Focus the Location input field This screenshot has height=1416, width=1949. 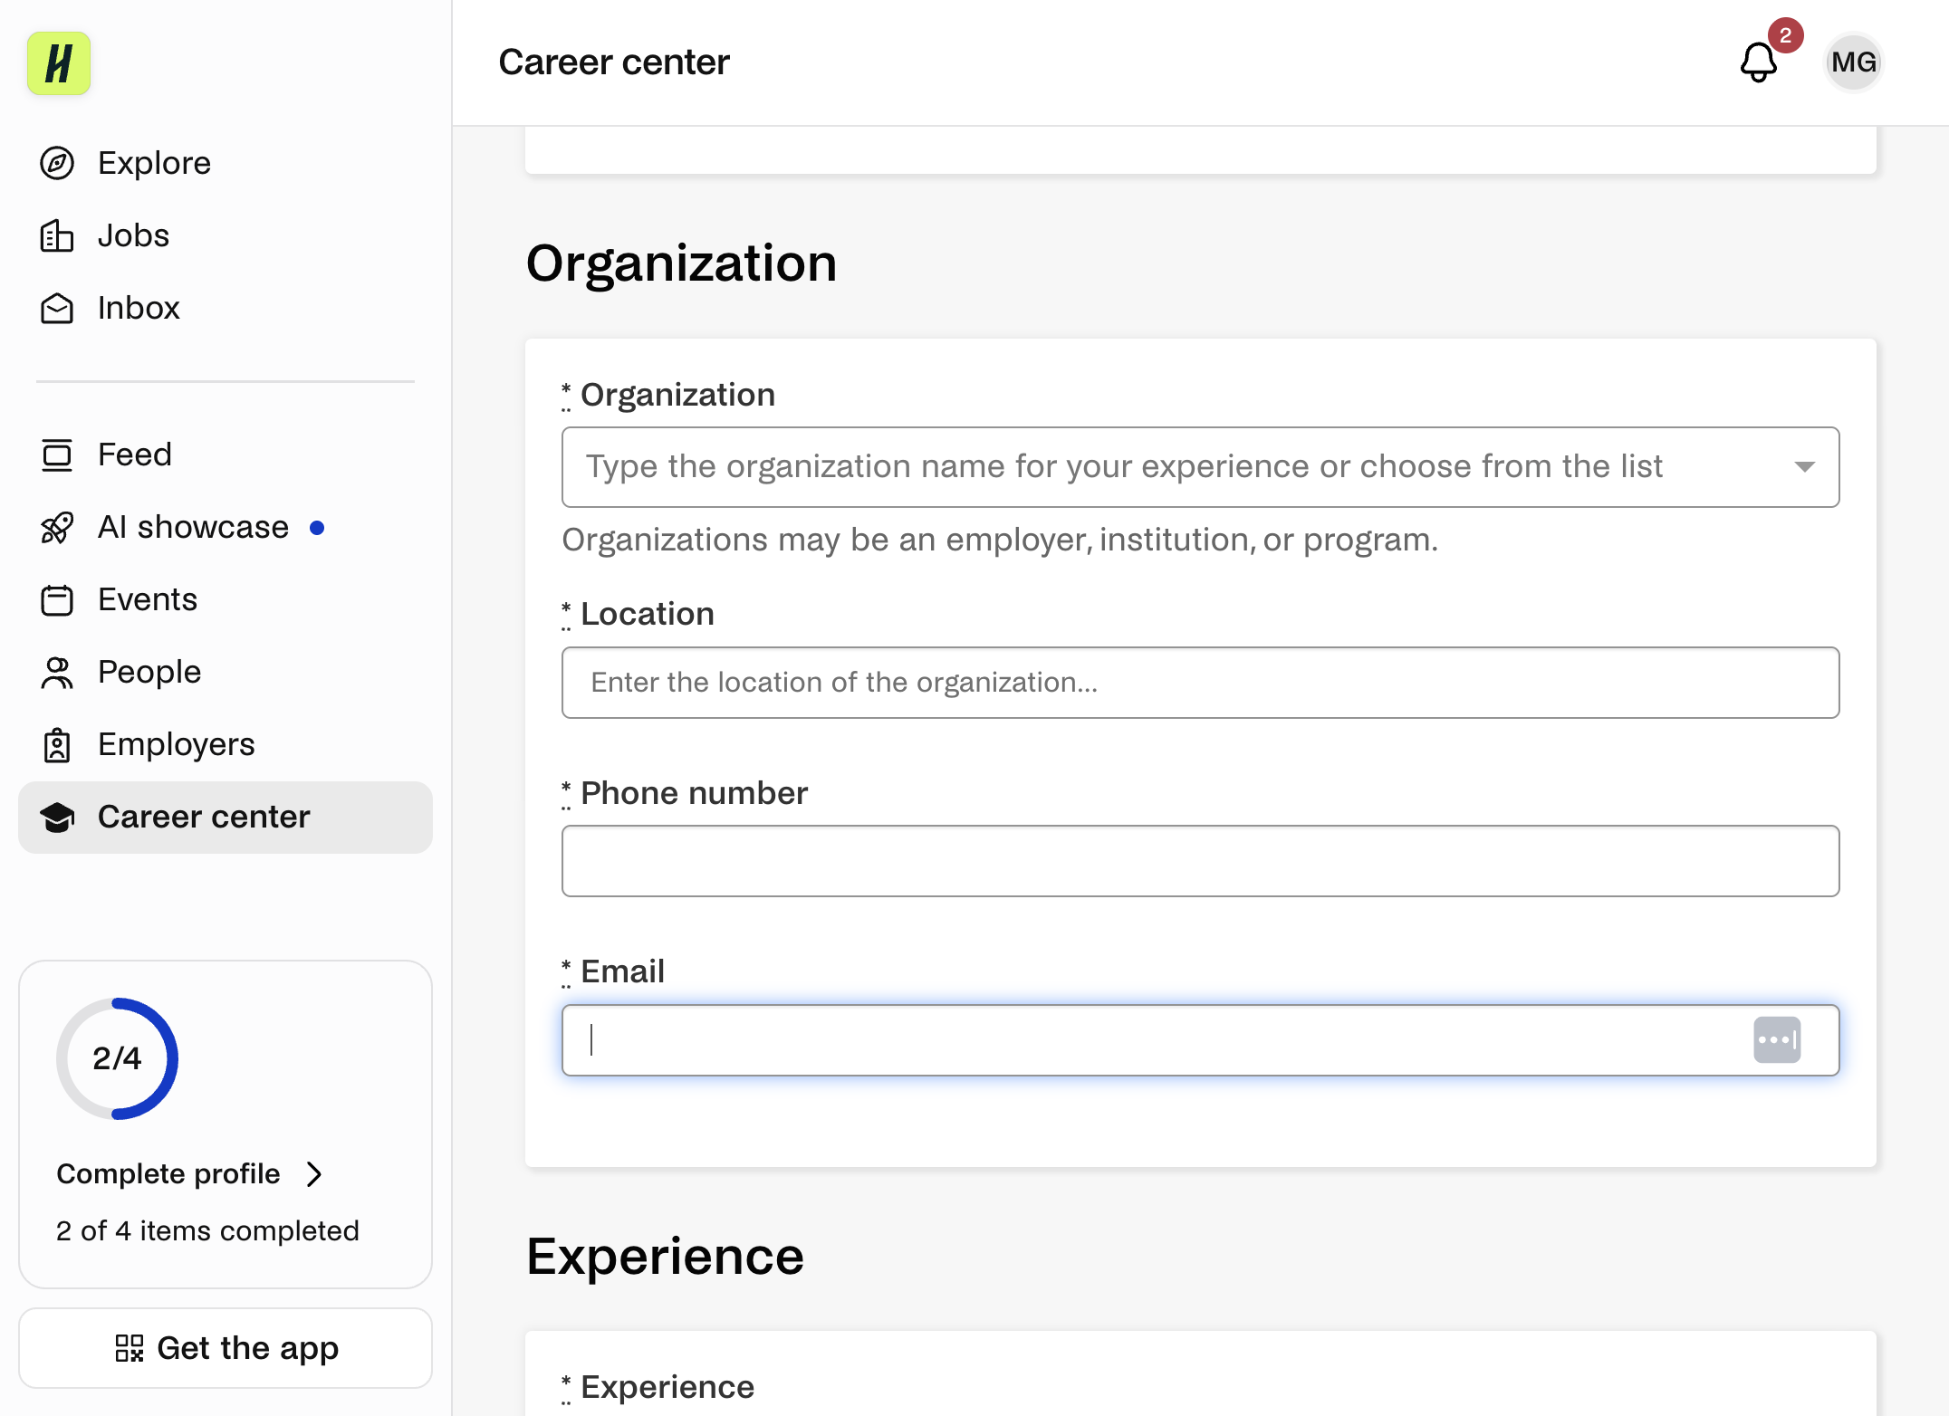(1200, 683)
